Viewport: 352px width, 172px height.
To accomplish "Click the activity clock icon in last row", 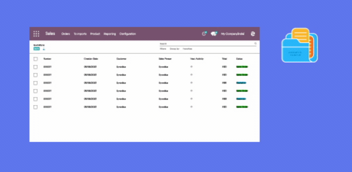I will click(191, 107).
